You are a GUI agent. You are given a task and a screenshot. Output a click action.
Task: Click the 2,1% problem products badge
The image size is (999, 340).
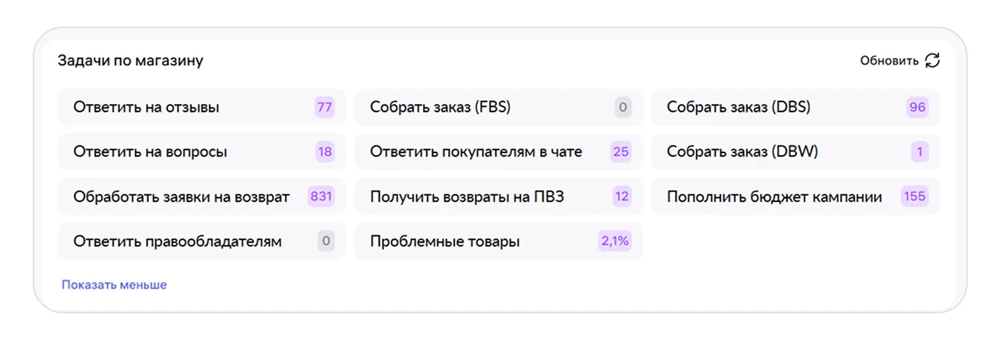(x=615, y=241)
